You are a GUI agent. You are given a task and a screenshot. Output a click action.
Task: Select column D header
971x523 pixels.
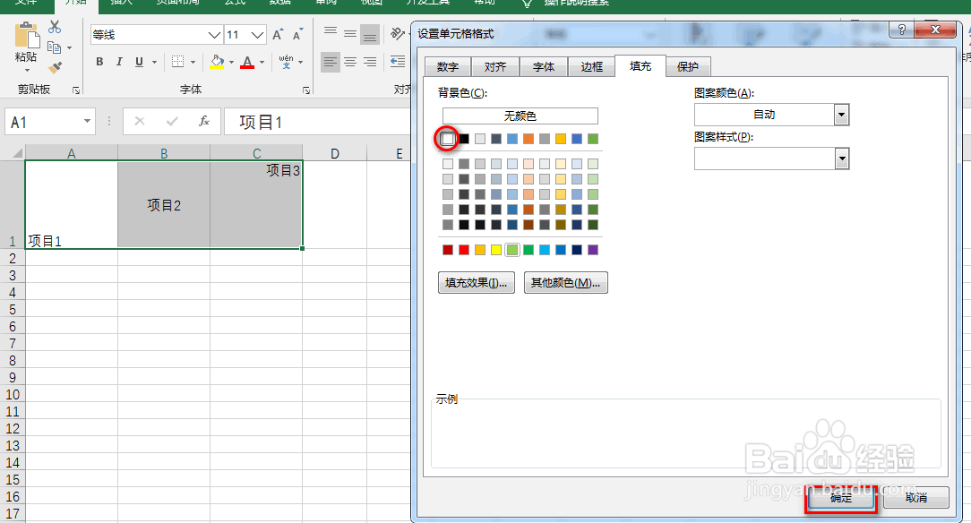click(334, 153)
